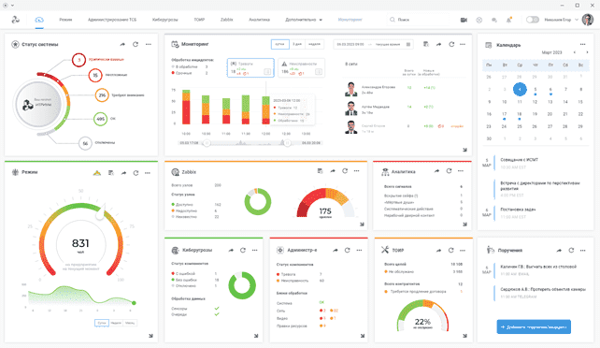
Task: Select the 3 дня period option
Action: point(297,44)
